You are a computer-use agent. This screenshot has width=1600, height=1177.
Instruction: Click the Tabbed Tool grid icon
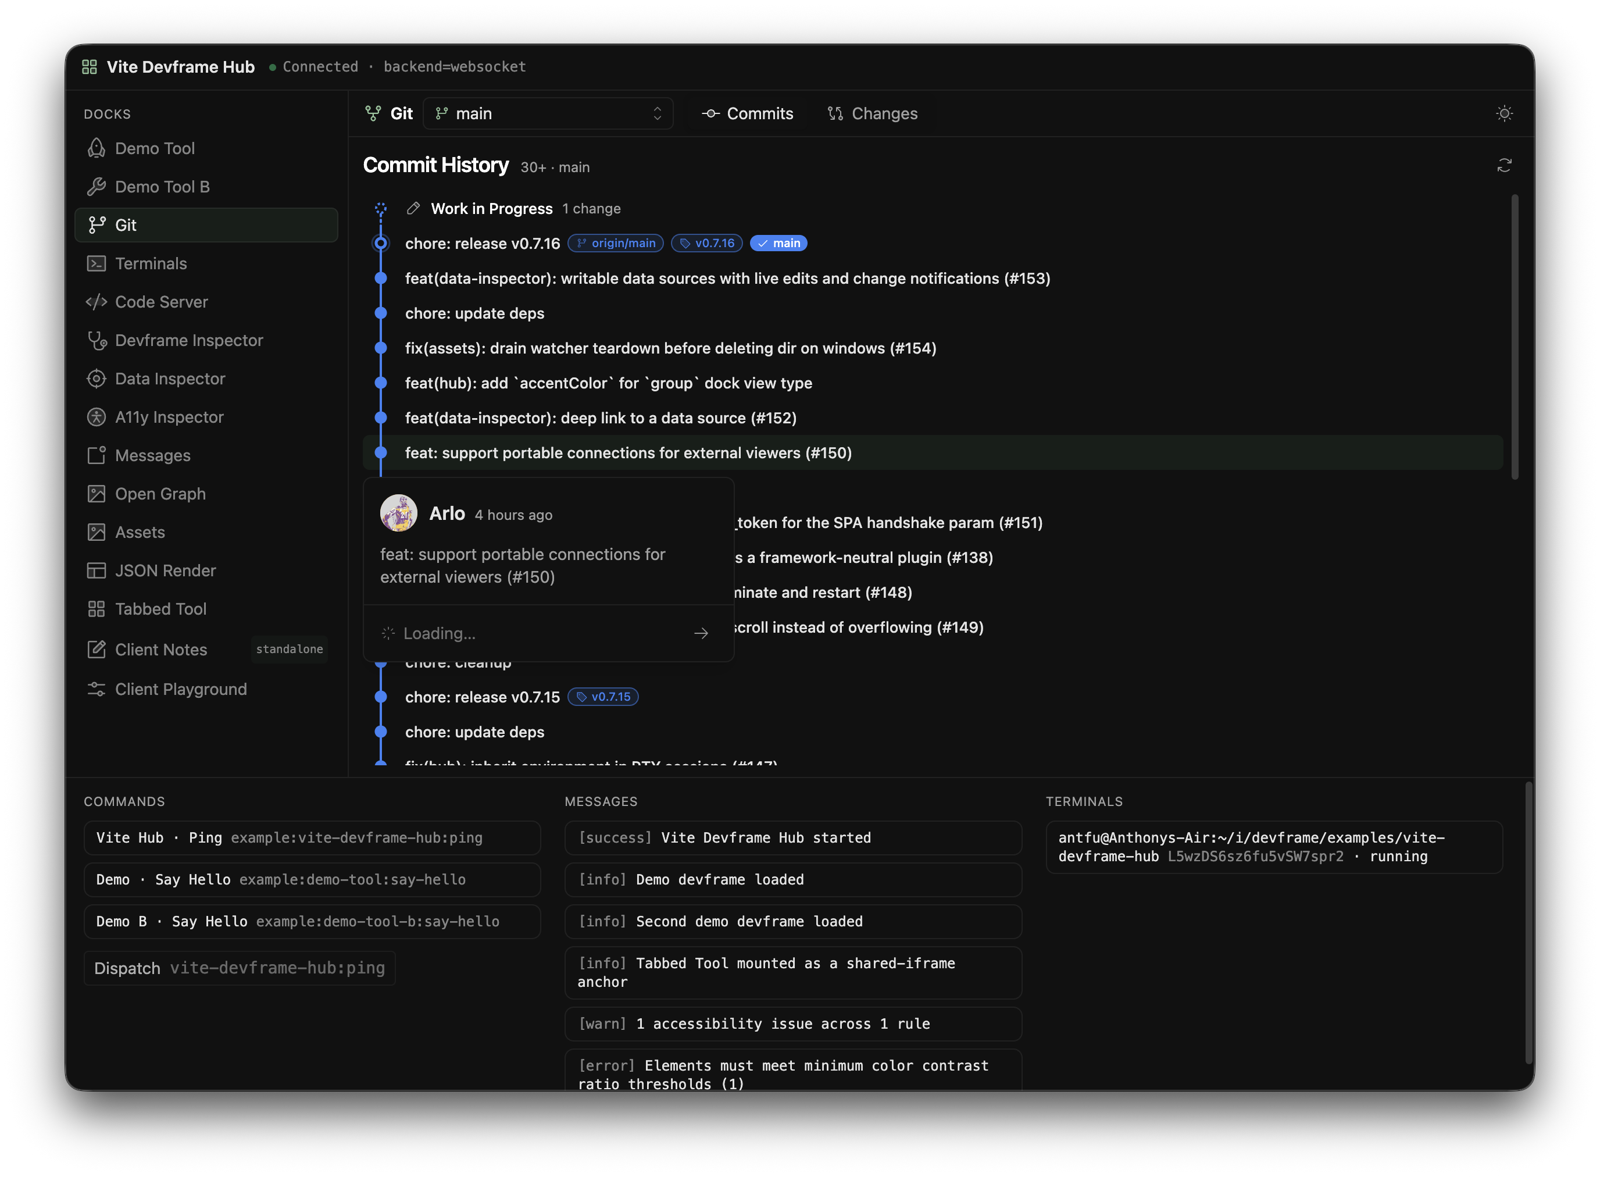tap(96, 609)
